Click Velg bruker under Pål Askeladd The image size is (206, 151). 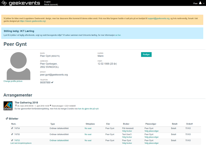127,131
